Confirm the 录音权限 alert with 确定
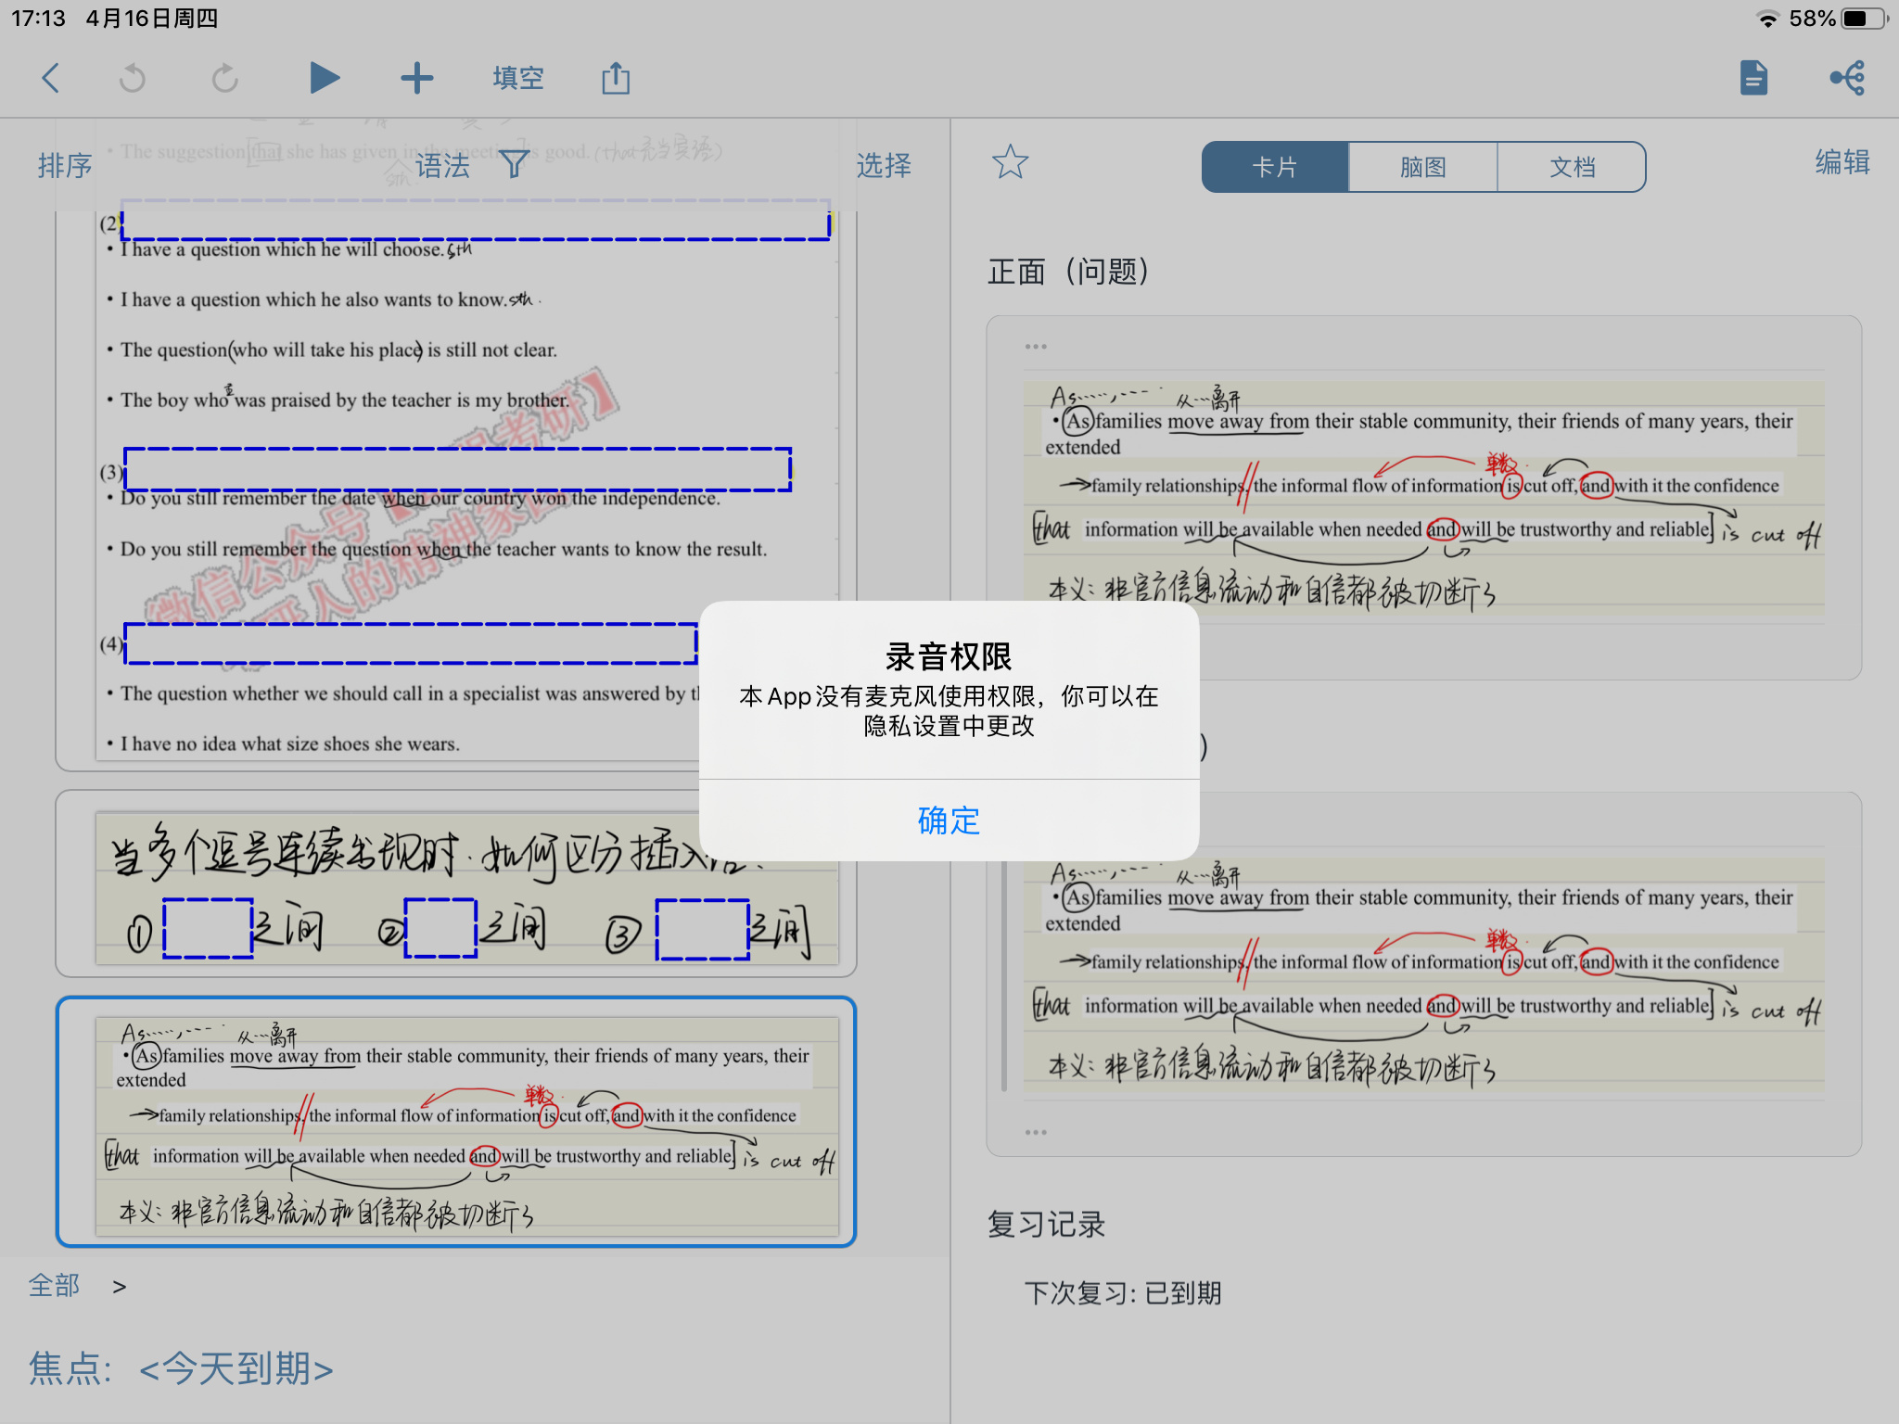 click(949, 820)
